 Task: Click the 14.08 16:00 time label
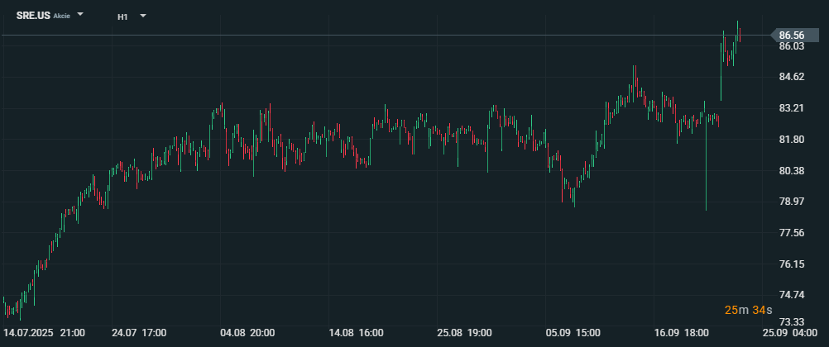(x=356, y=333)
